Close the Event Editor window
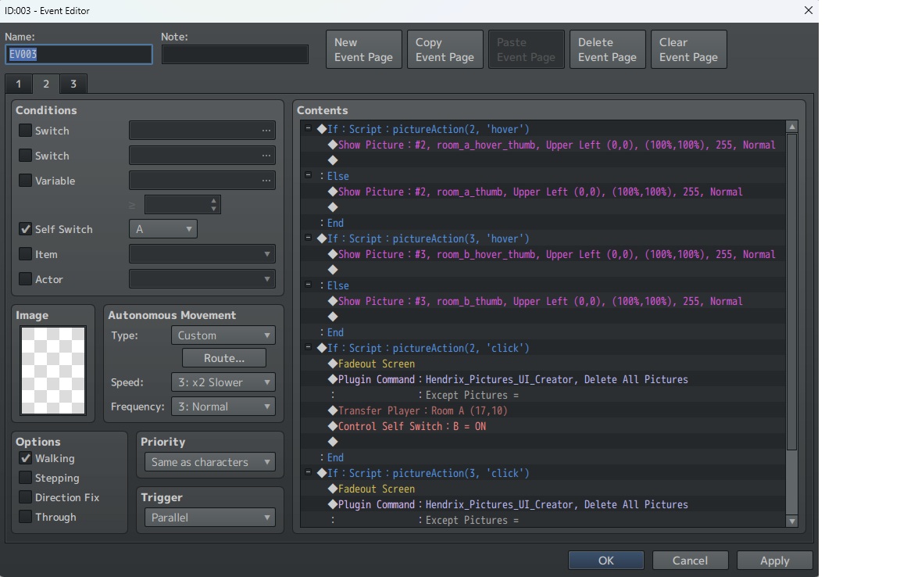 808,10
